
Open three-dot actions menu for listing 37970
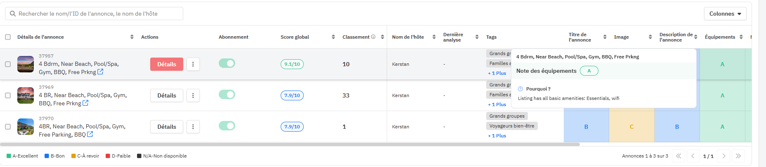193,127
